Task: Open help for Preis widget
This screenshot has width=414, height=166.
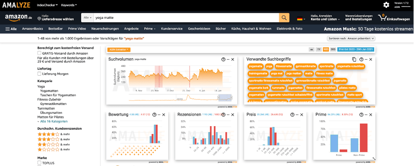Action: pos(292,115)
